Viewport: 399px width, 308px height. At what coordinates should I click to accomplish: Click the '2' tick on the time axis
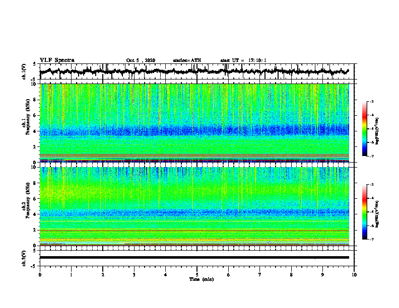click(103, 275)
